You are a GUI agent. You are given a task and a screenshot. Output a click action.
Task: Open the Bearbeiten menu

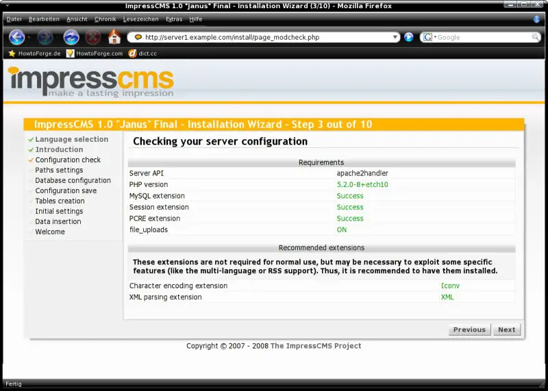click(x=44, y=19)
